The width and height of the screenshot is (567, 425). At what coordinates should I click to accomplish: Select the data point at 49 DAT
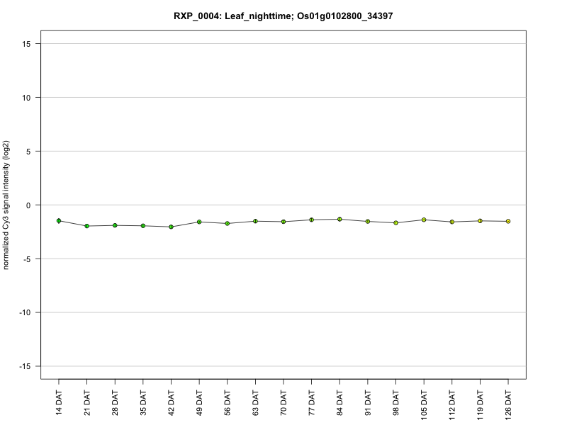pyautogui.click(x=199, y=222)
